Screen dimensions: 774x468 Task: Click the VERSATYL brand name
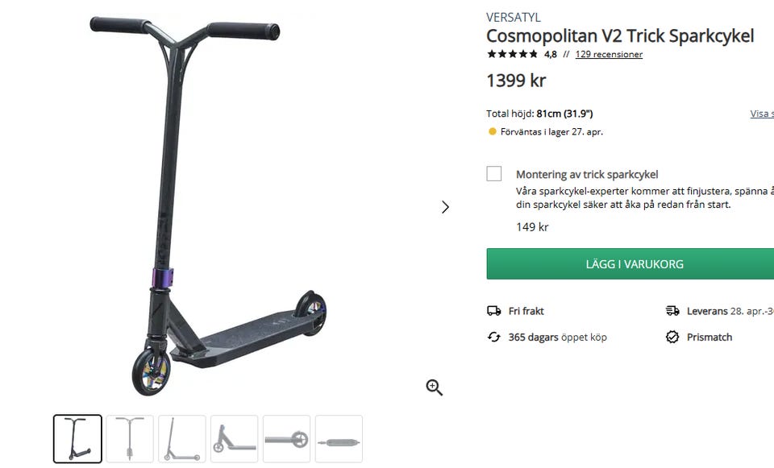pyautogui.click(x=514, y=18)
